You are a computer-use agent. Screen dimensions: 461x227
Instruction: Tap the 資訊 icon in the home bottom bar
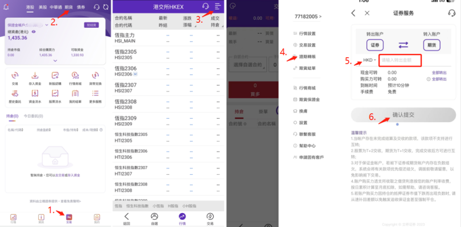(x=41, y=219)
